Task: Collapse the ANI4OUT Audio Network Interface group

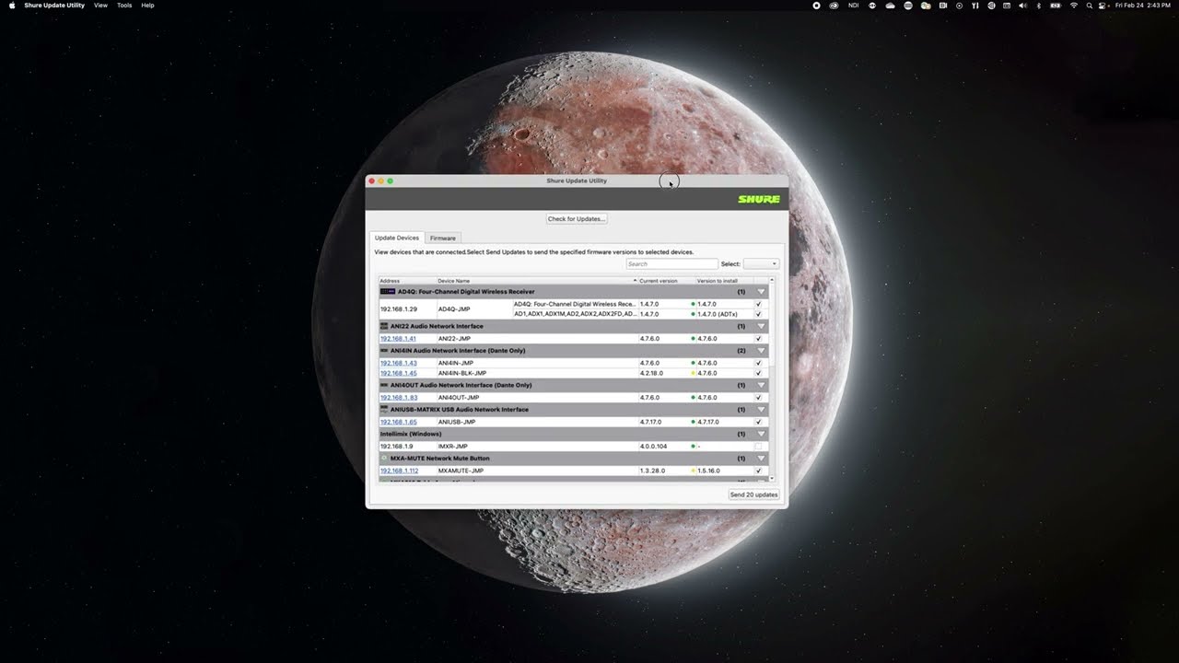Action: (761, 385)
